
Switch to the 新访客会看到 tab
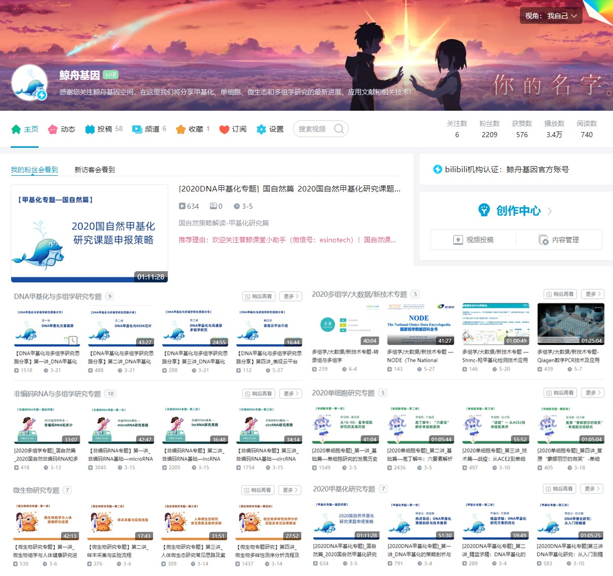click(95, 169)
